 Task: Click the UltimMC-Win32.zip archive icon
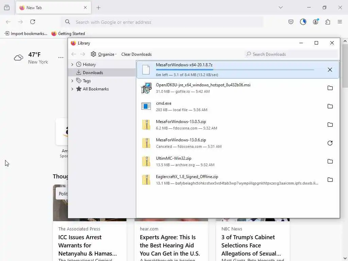[146, 161]
